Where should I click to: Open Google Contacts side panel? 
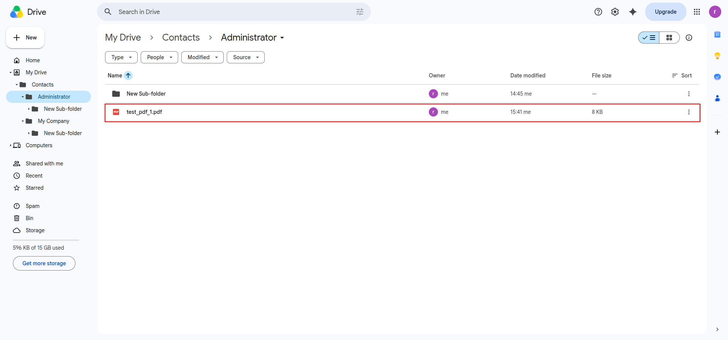(x=717, y=98)
